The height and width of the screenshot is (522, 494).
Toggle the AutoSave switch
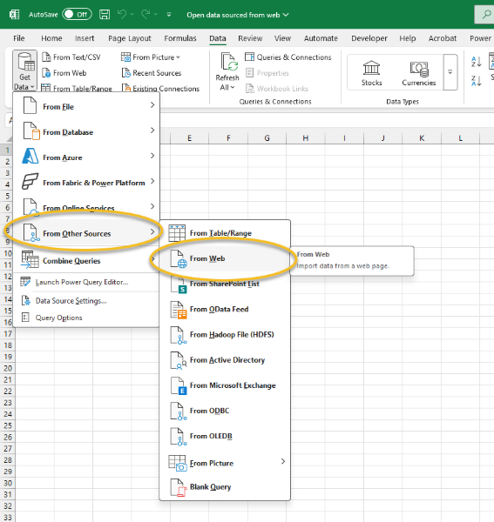pyautogui.click(x=77, y=14)
